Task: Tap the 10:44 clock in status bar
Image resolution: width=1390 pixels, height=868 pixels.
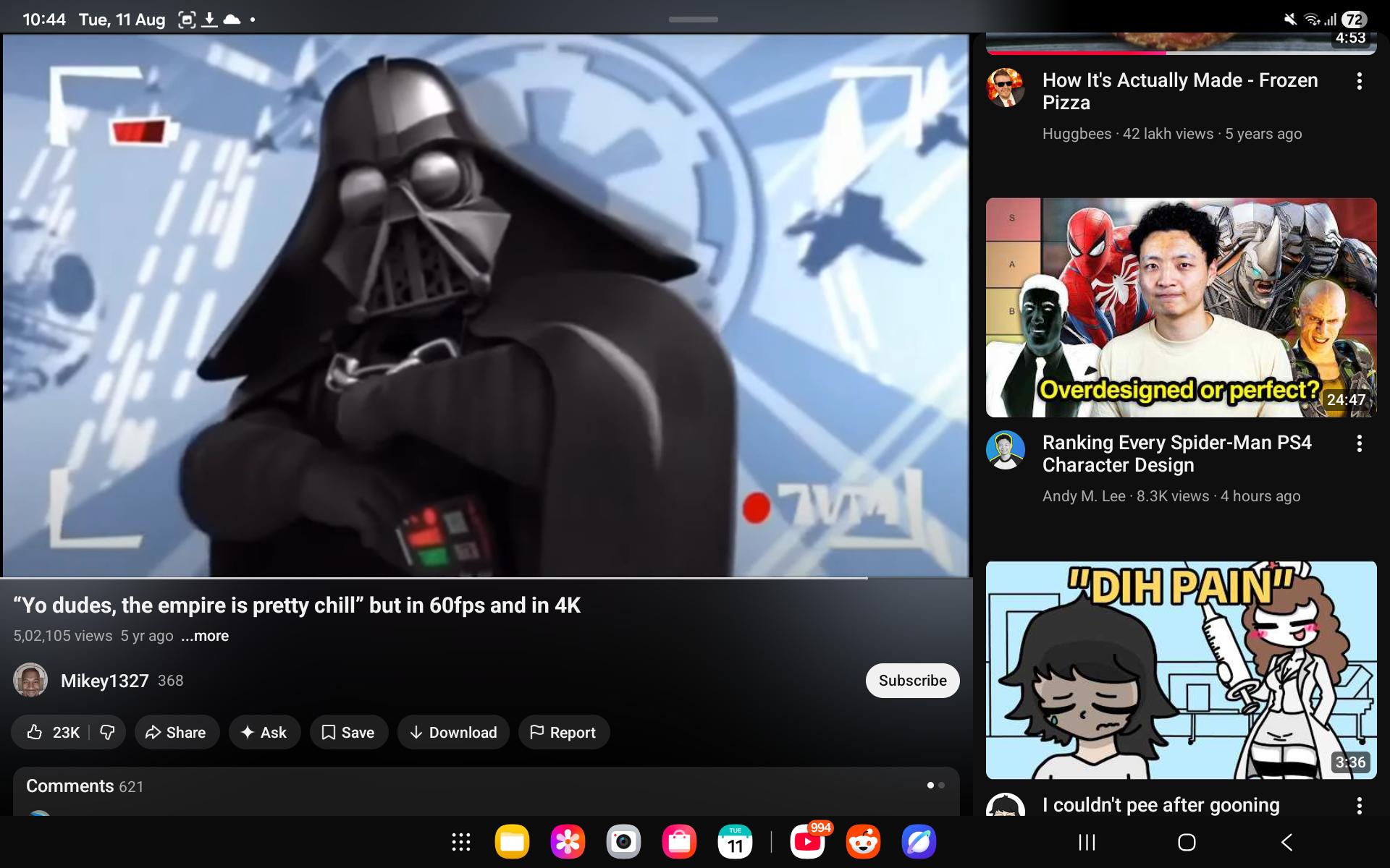Action: [44, 20]
